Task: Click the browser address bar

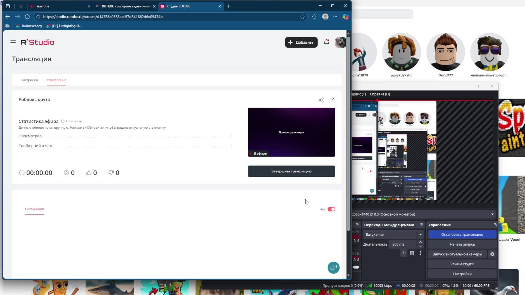Action: 170,17
